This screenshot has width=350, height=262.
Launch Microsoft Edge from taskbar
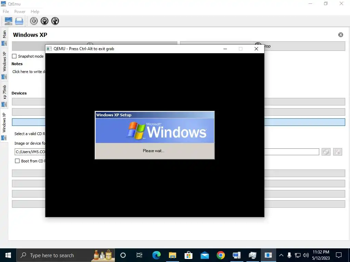[157, 255]
